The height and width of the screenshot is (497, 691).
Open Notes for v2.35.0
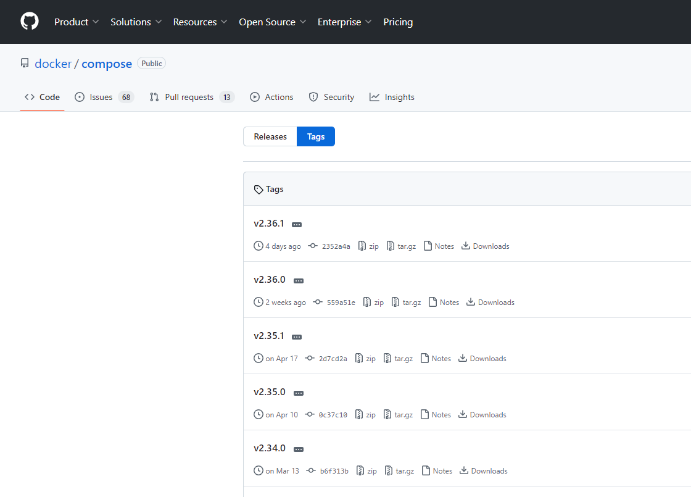click(436, 414)
